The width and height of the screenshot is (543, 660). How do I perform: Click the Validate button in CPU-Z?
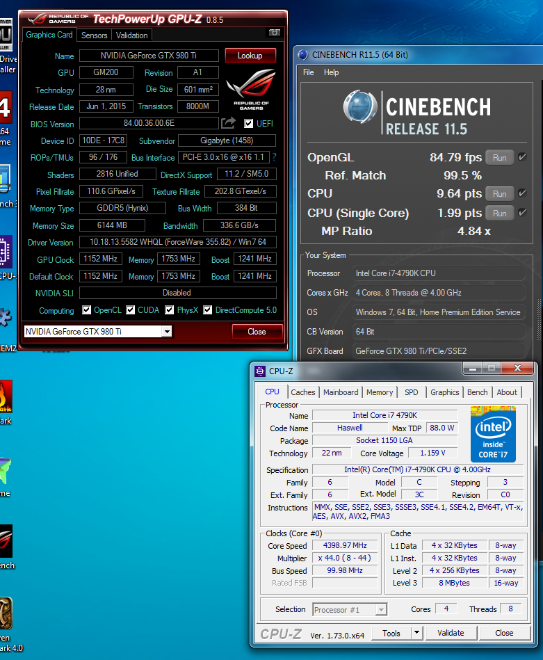tap(451, 633)
